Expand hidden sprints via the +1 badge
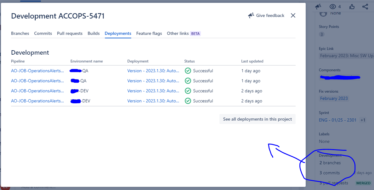The width and height of the screenshot is (374, 190). pos(363,120)
